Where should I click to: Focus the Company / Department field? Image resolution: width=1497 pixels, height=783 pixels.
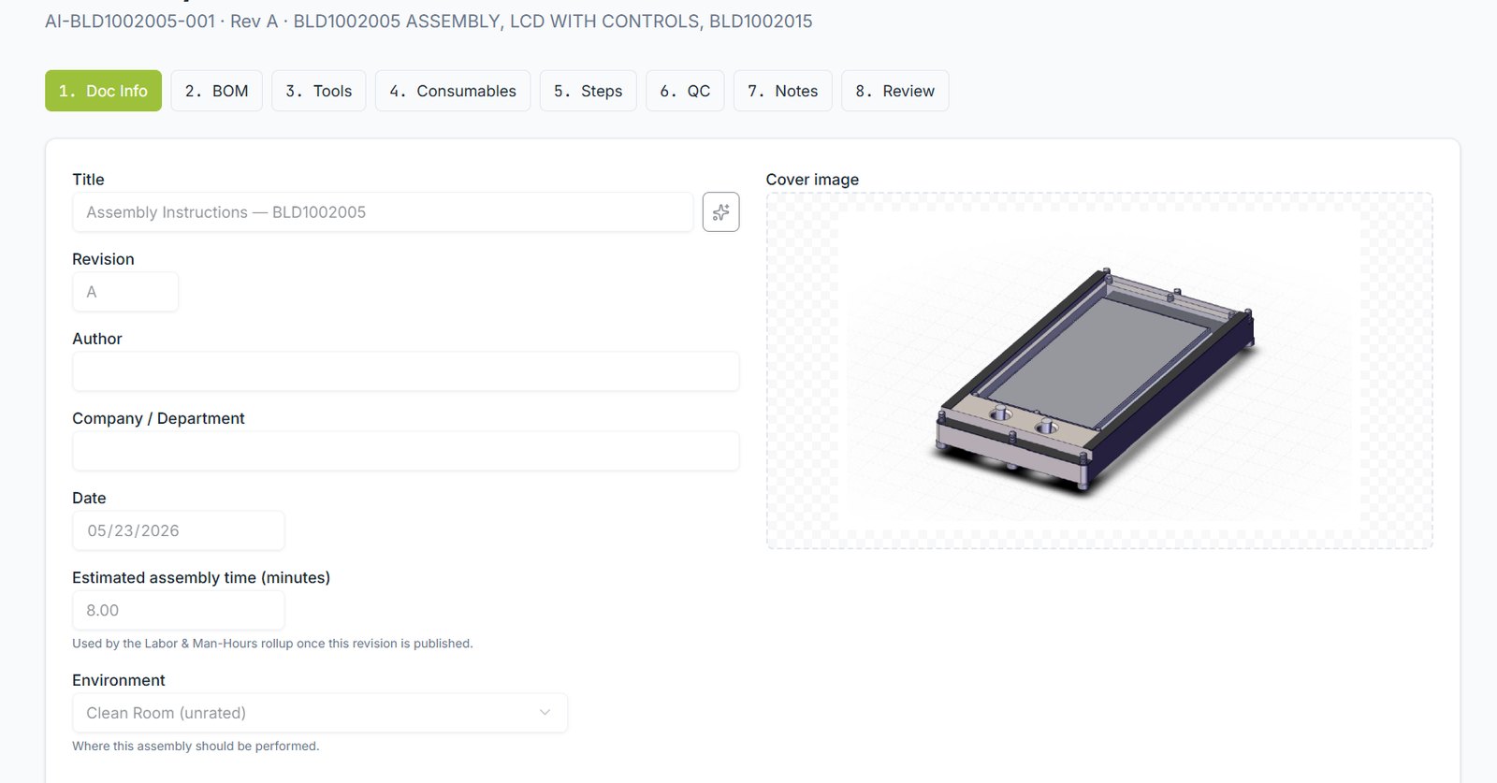tap(406, 451)
